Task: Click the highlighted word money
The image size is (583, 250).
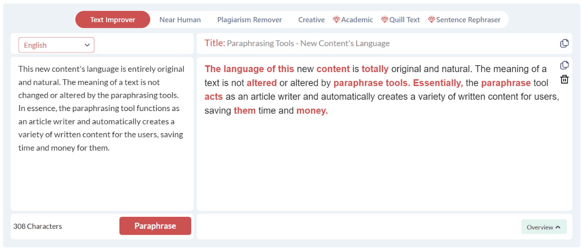Action: pos(311,110)
